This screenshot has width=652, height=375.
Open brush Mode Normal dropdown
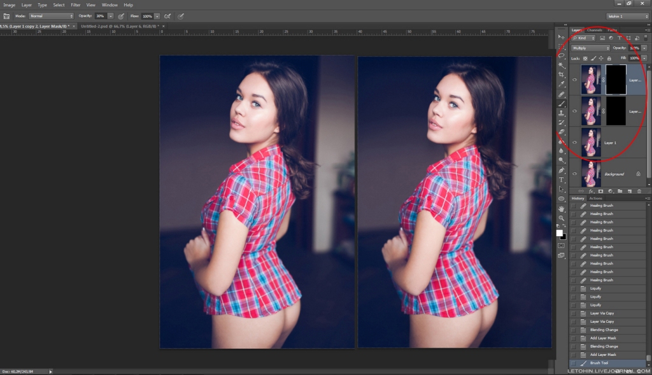point(51,15)
